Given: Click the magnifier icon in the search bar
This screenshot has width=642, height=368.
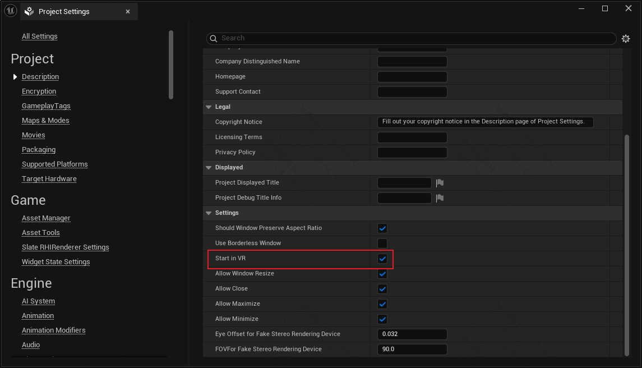Looking at the screenshot, I should tap(214, 38).
